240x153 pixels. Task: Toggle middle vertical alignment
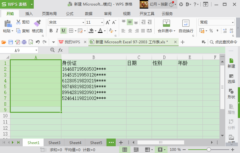[130, 22]
